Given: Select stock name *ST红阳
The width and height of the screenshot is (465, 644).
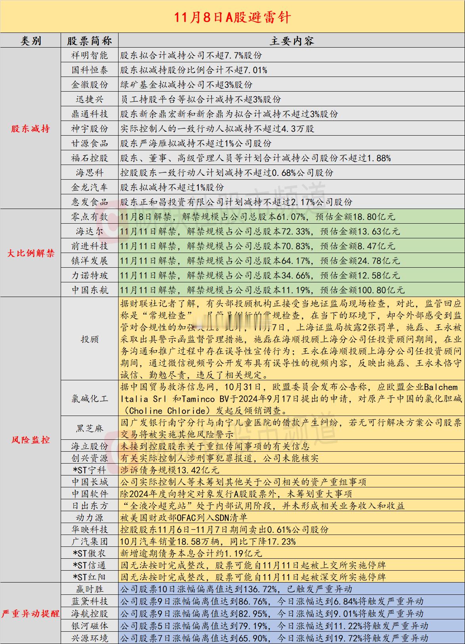Looking at the screenshot, I should 90,577.
